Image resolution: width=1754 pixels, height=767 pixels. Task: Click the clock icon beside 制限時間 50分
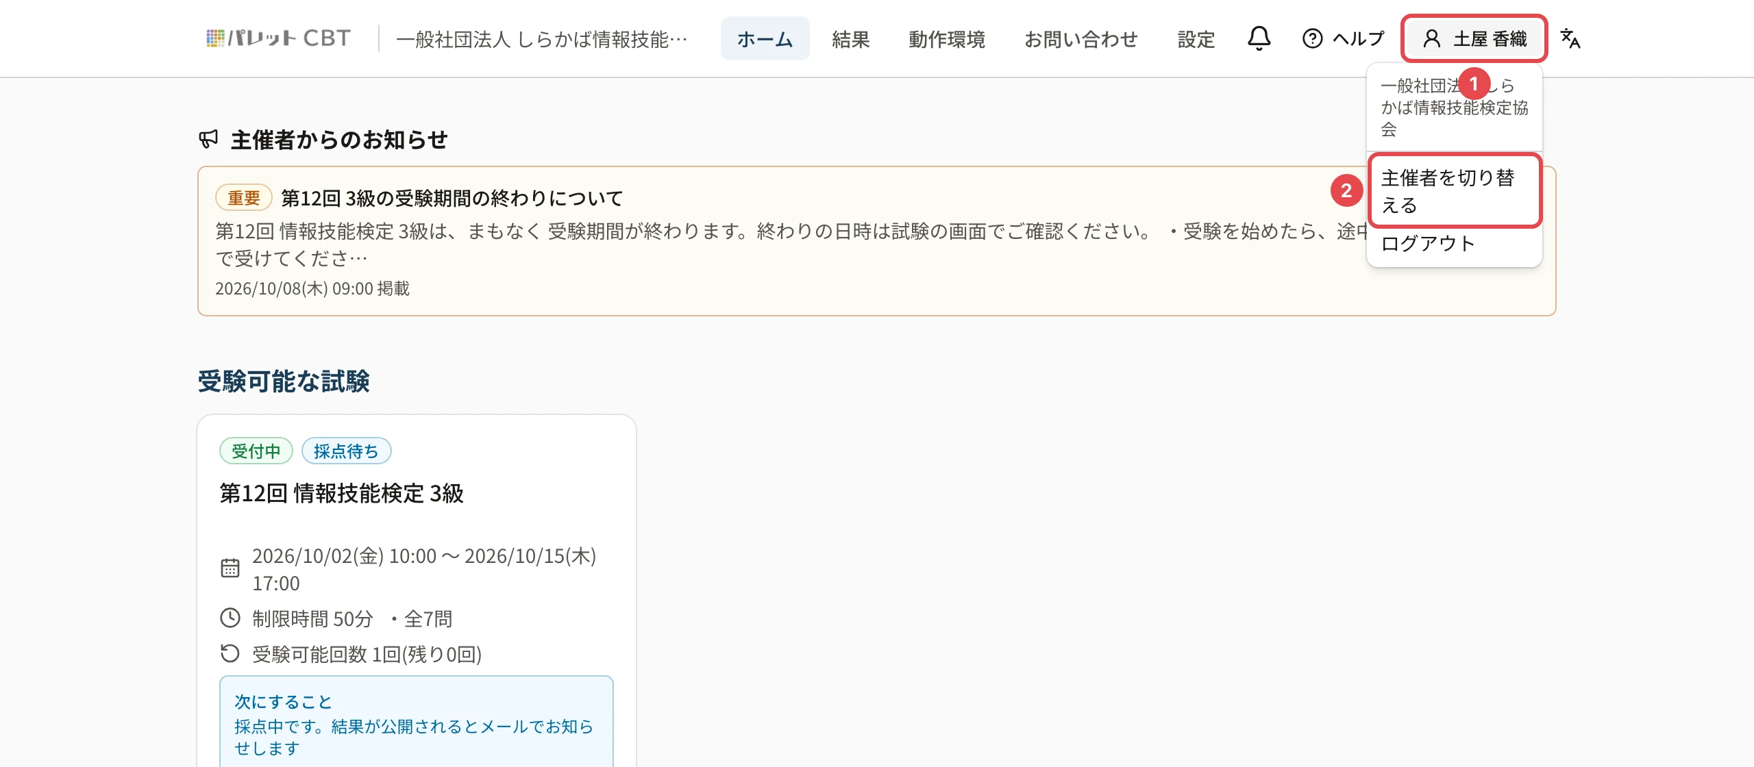pyautogui.click(x=230, y=618)
